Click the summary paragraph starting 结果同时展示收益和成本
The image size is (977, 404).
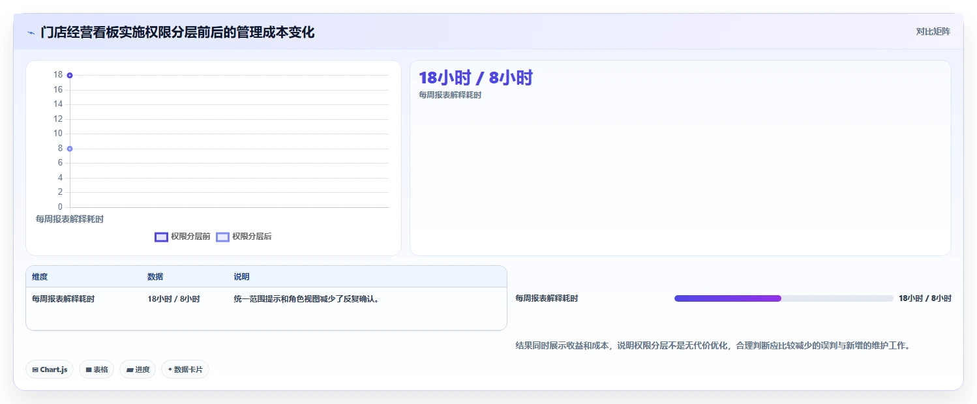(712, 346)
